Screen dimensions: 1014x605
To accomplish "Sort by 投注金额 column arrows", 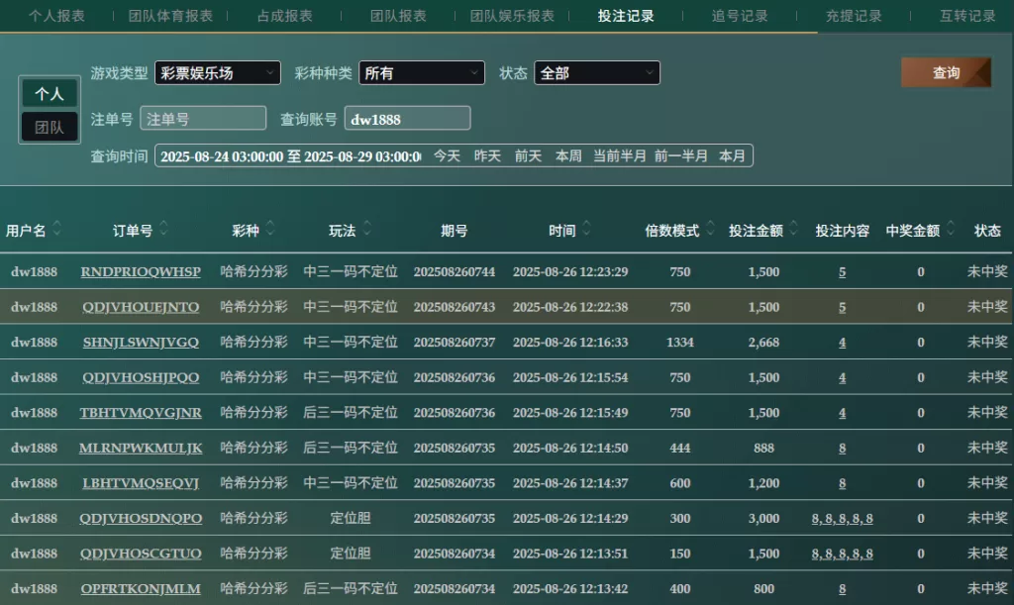I will 793,228.
